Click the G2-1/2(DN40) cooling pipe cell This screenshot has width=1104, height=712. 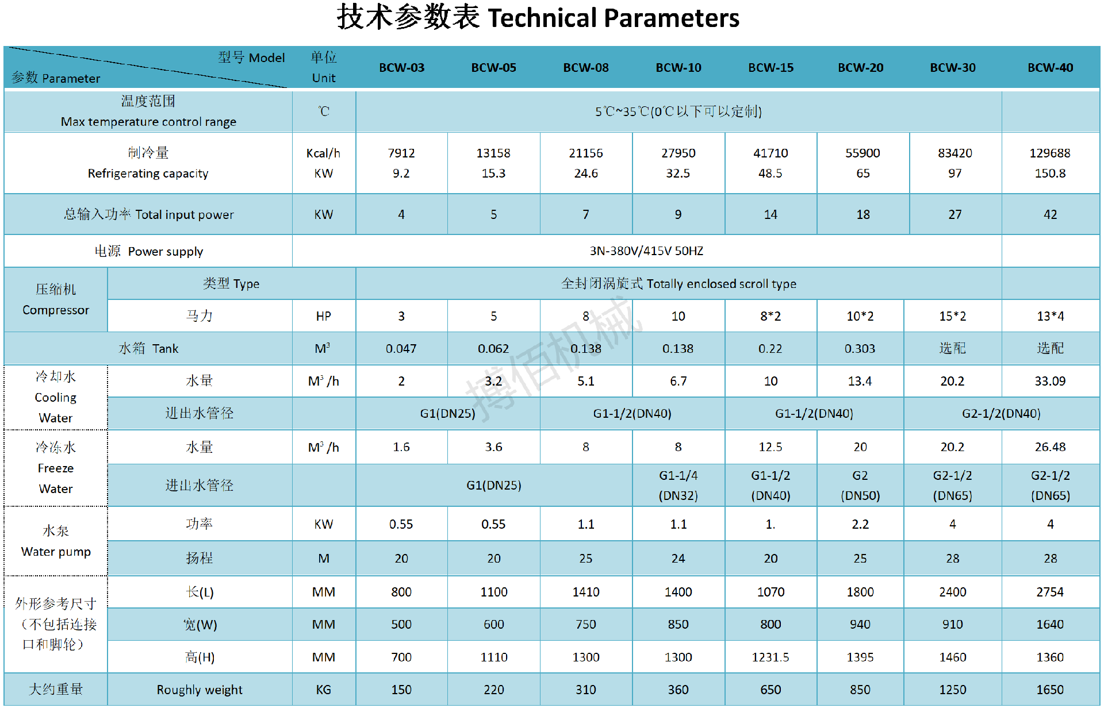tap(1001, 413)
